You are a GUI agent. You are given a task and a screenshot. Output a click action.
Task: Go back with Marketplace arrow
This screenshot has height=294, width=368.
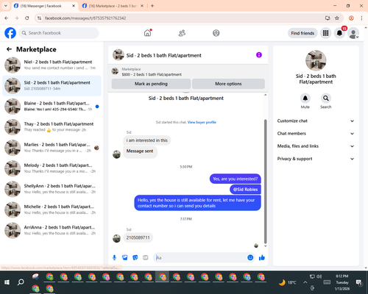[x=9, y=49]
